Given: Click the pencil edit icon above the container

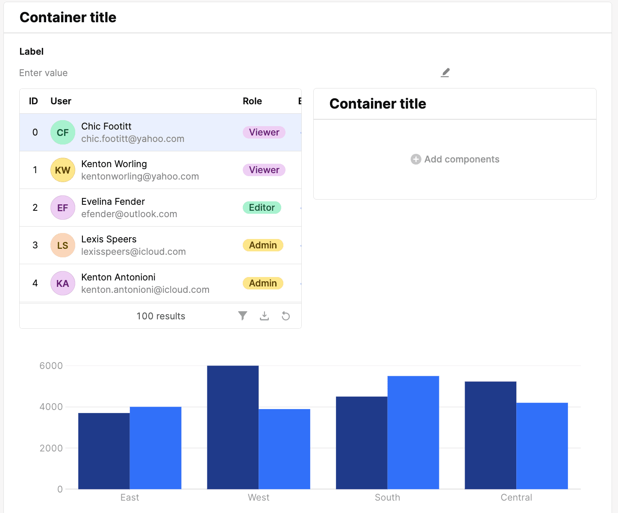Looking at the screenshot, I should 445,72.
